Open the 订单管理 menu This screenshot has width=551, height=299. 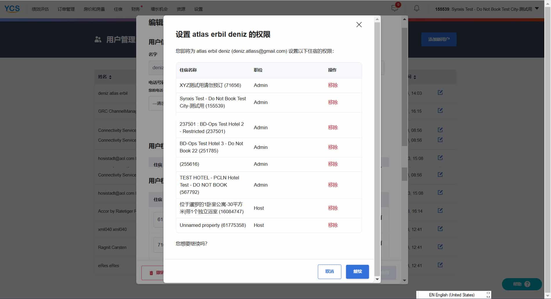pos(66,9)
